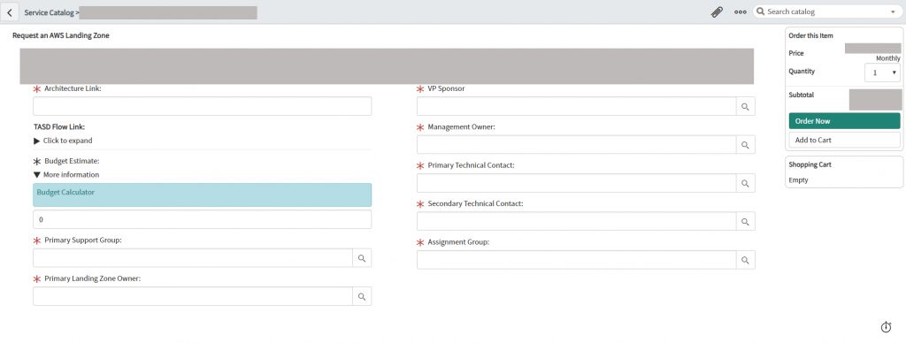
Task: Open the Quantity dropdown
Action: click(882, 72)
